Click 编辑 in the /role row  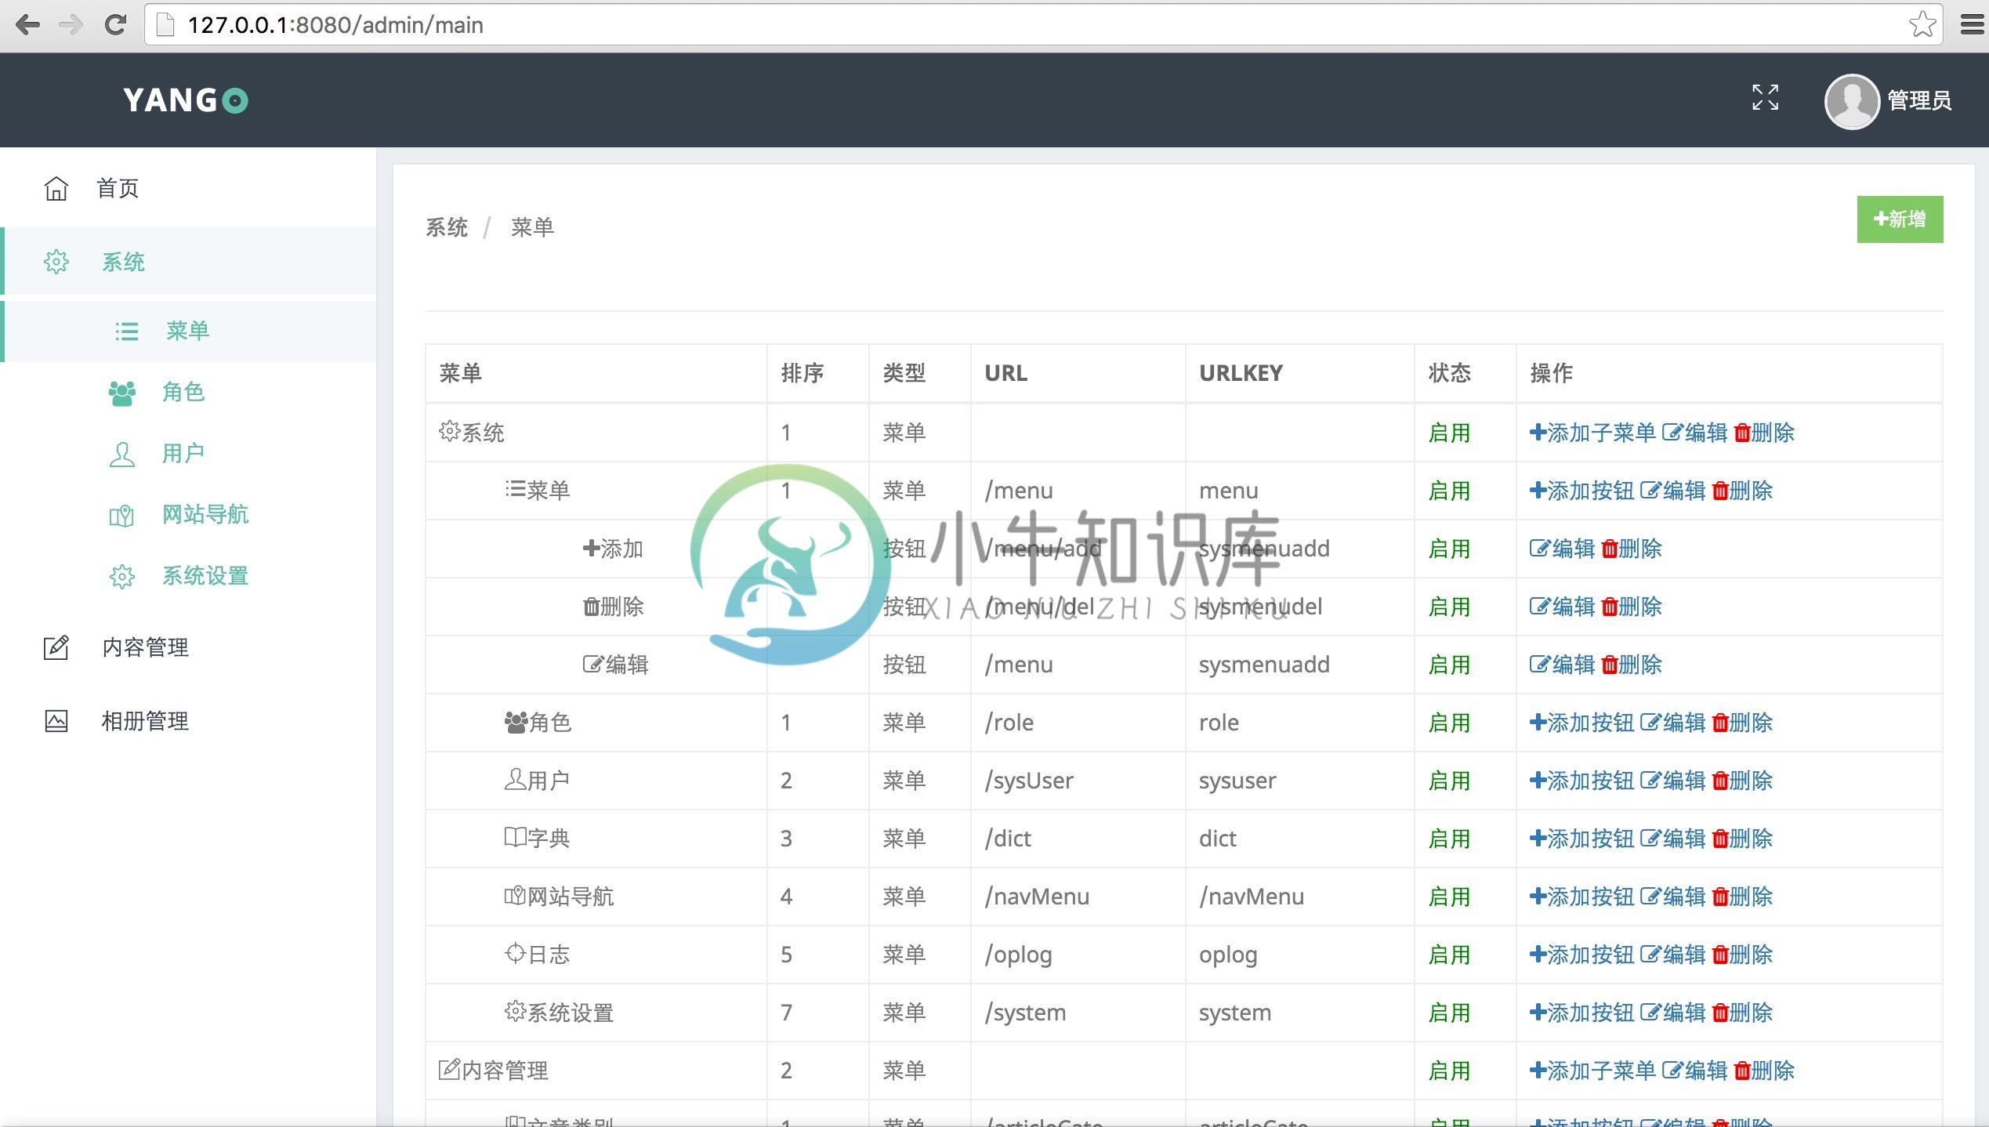(1673, 723)
